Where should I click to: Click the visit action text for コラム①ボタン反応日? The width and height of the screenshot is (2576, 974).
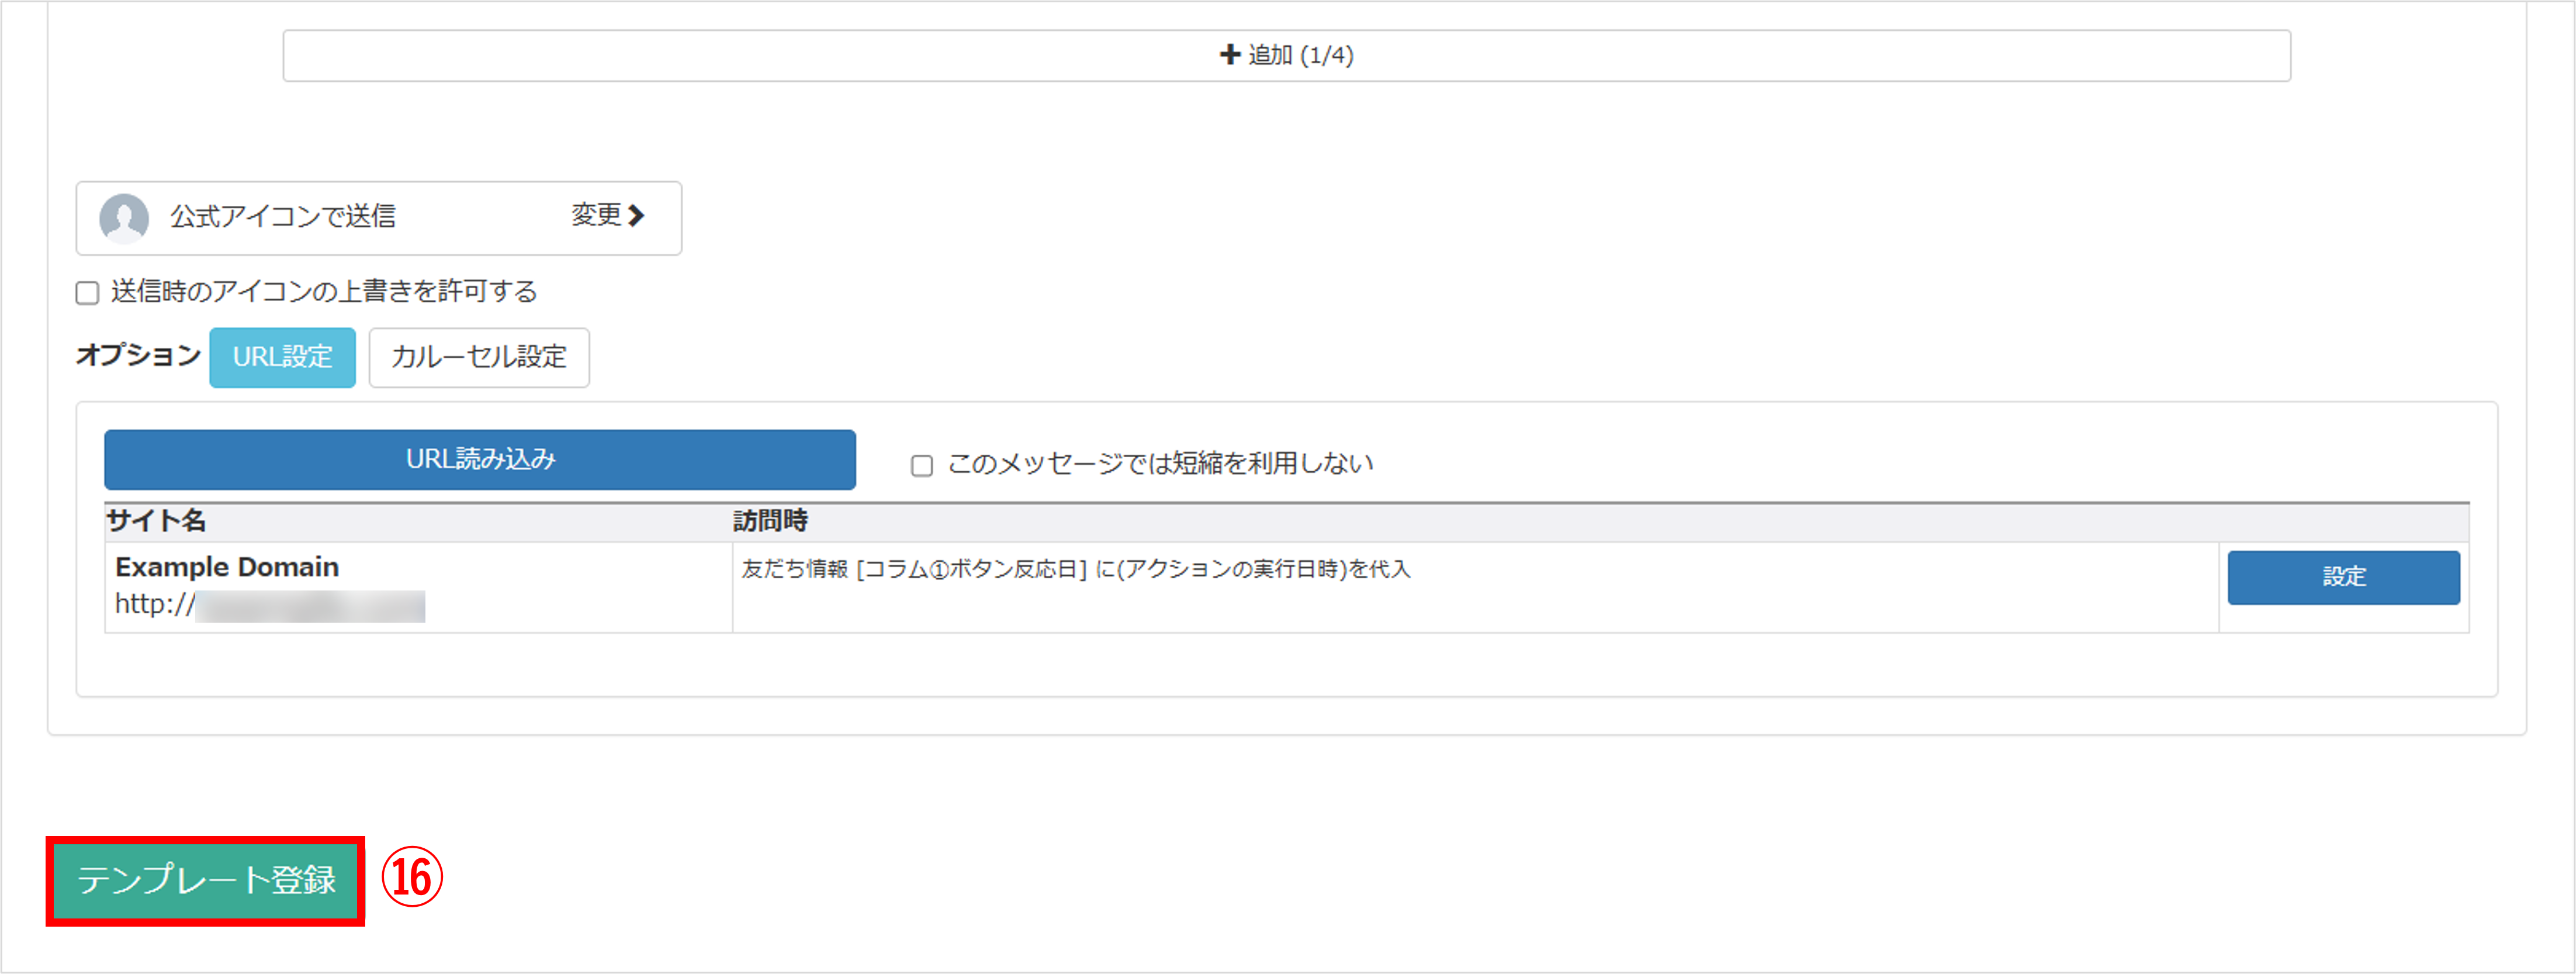pos(1075,569)
